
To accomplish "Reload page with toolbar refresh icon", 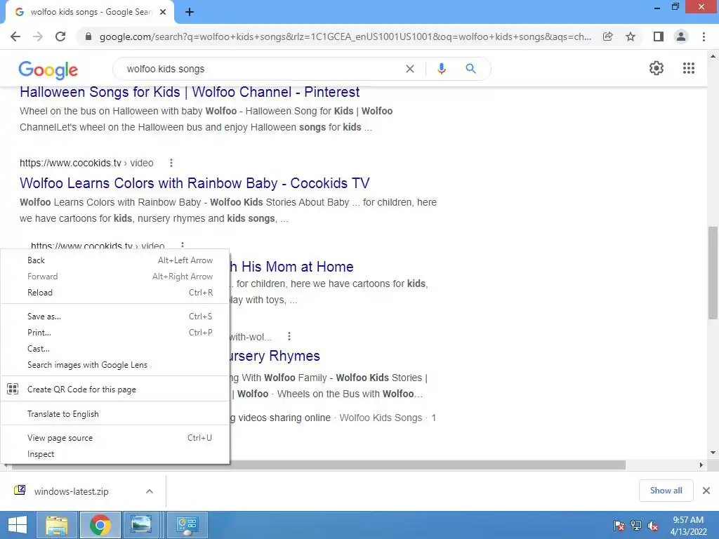I will [x=60, y=36].
